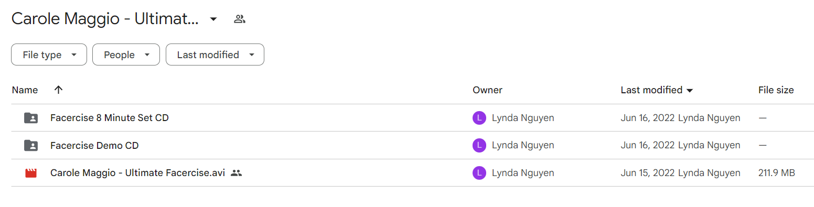Click Lynda Nguyen's avatar on the first row
The height and width of the screenshot is (207, 814).
479,118
